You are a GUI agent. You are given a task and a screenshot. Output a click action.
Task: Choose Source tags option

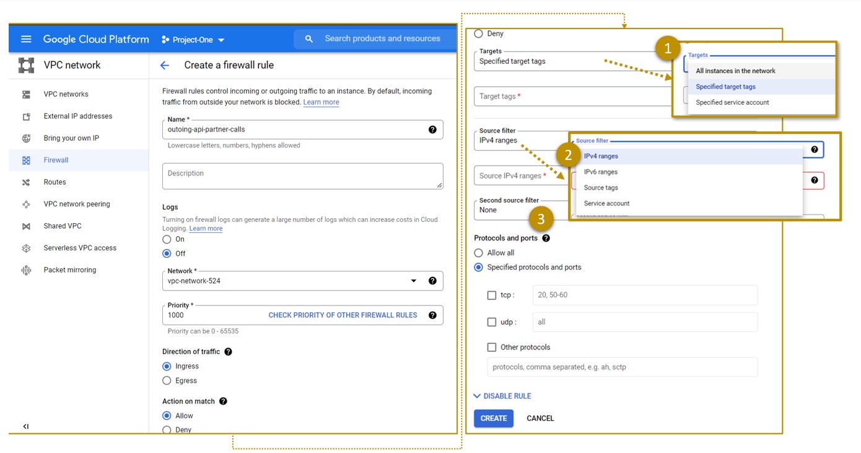click(x=689, y=188)
